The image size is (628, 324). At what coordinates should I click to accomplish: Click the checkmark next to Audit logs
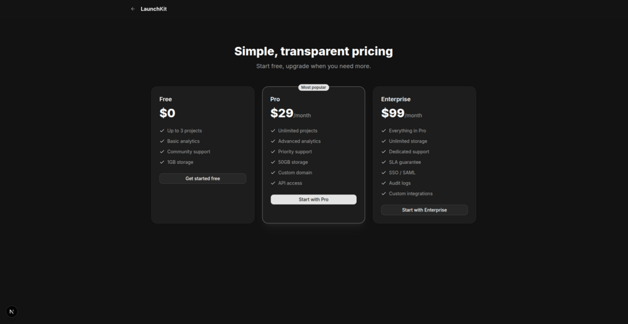pyautogui.click(x=384, y=183)
